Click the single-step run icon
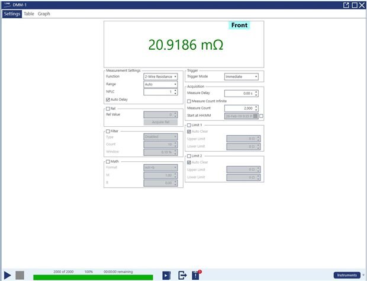The image size is (367, 281). [166, 276]
